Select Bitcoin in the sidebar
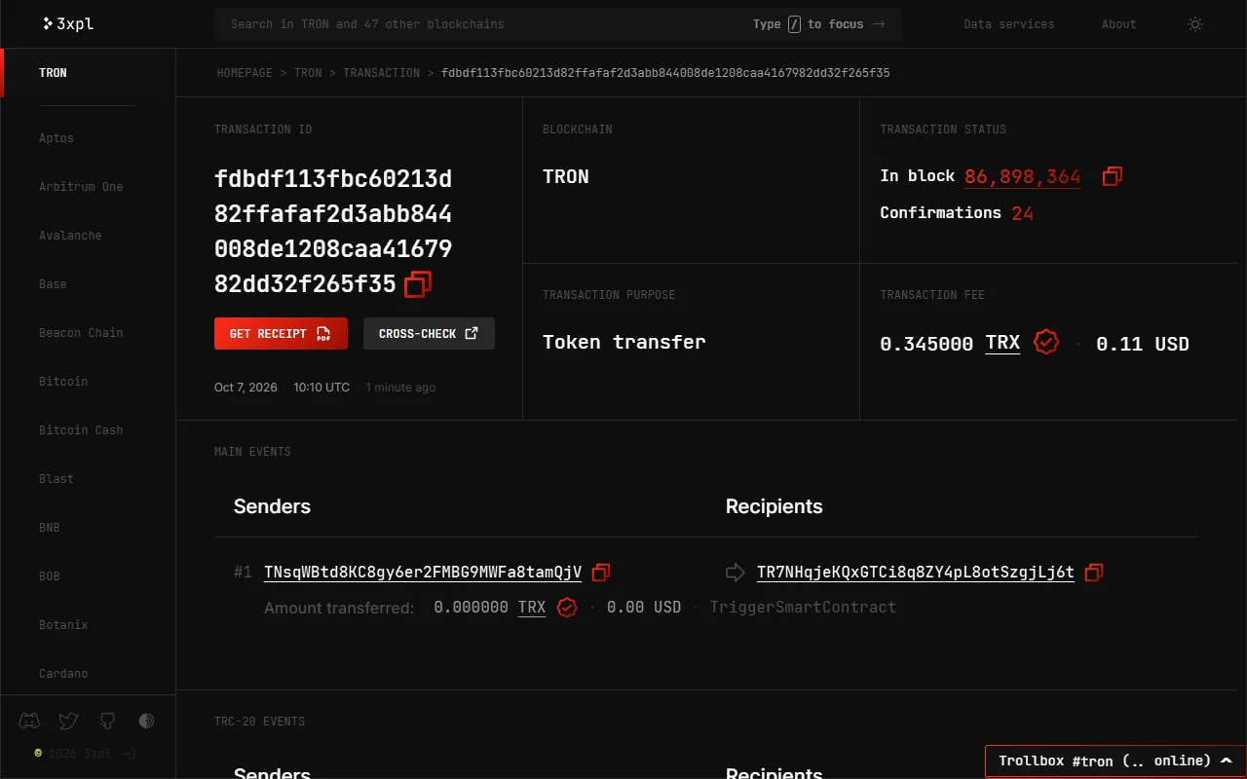 63,382
